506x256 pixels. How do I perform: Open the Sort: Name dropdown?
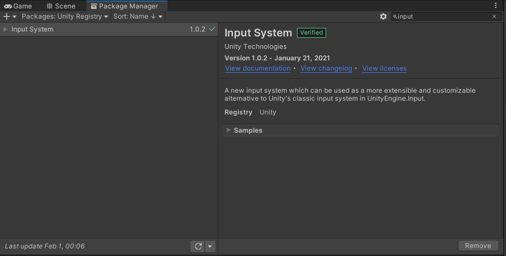(138, 16)
